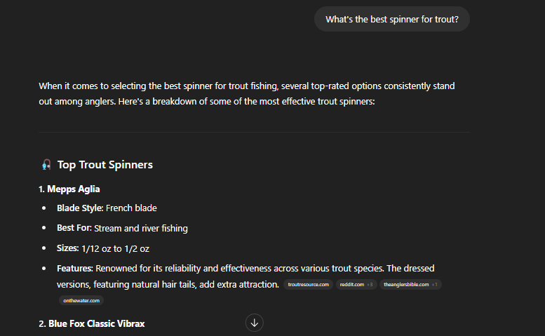Open the onthewater.com source chip
545x336 pixels.
[81, 300]
